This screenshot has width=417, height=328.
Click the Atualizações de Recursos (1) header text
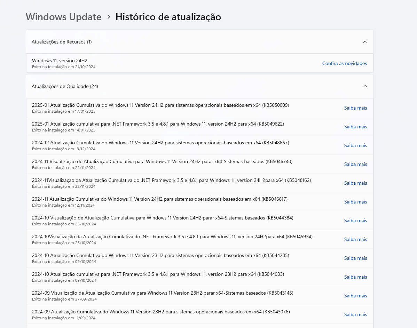pos(62,42)
